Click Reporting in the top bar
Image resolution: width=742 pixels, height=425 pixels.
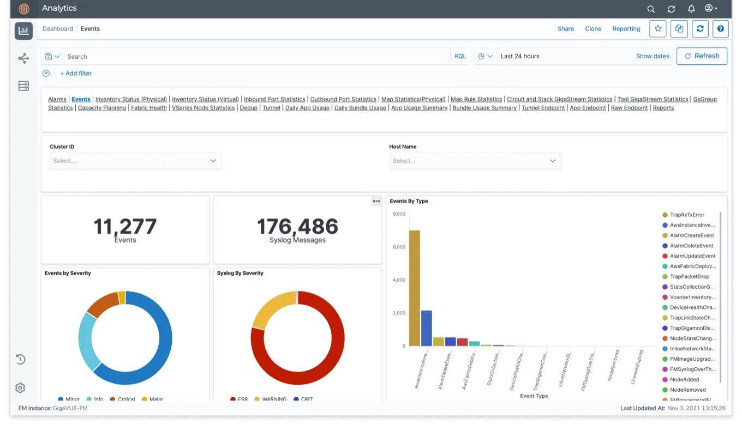pyautogui.click(x=626, y=29)
